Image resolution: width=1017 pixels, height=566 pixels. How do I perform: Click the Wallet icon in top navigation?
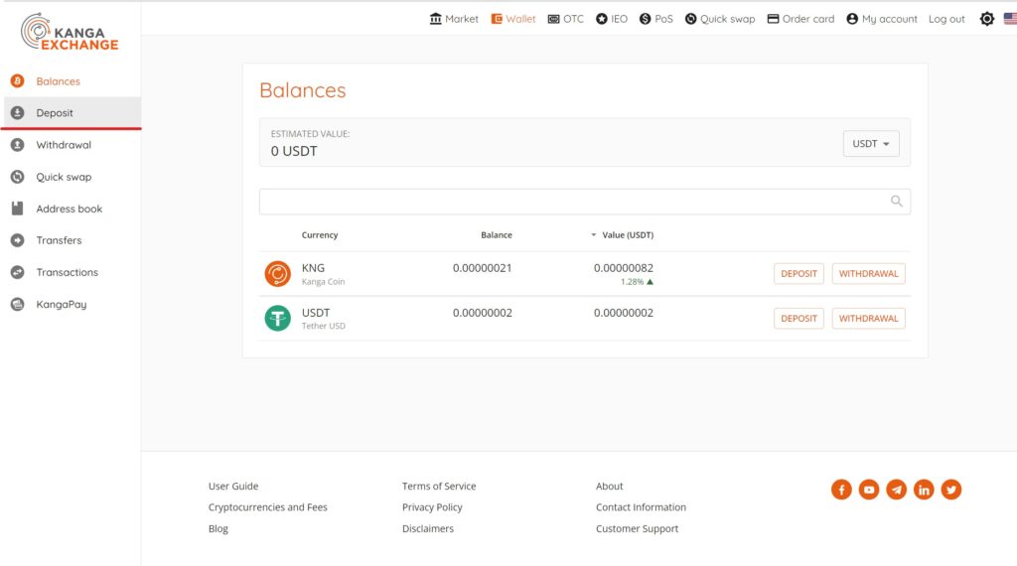coord(497,19)
